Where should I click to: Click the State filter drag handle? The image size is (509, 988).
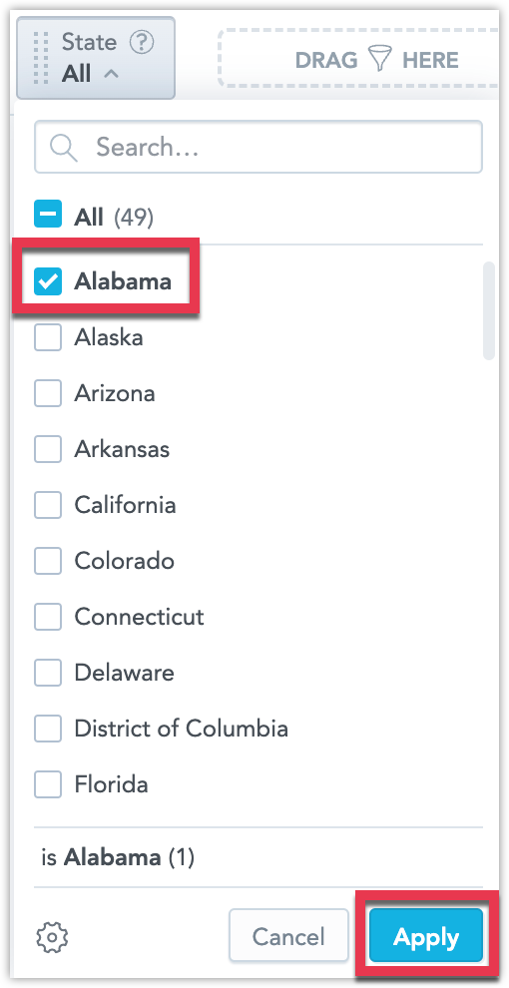click(x=40, y=58)
